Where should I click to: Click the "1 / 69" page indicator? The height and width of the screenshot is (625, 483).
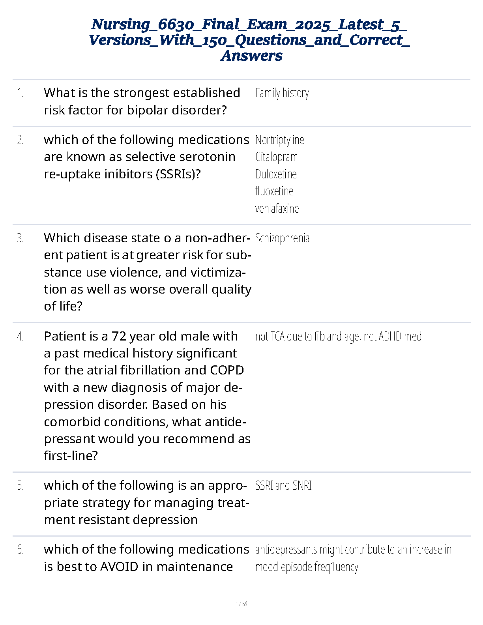coord(241,604)
